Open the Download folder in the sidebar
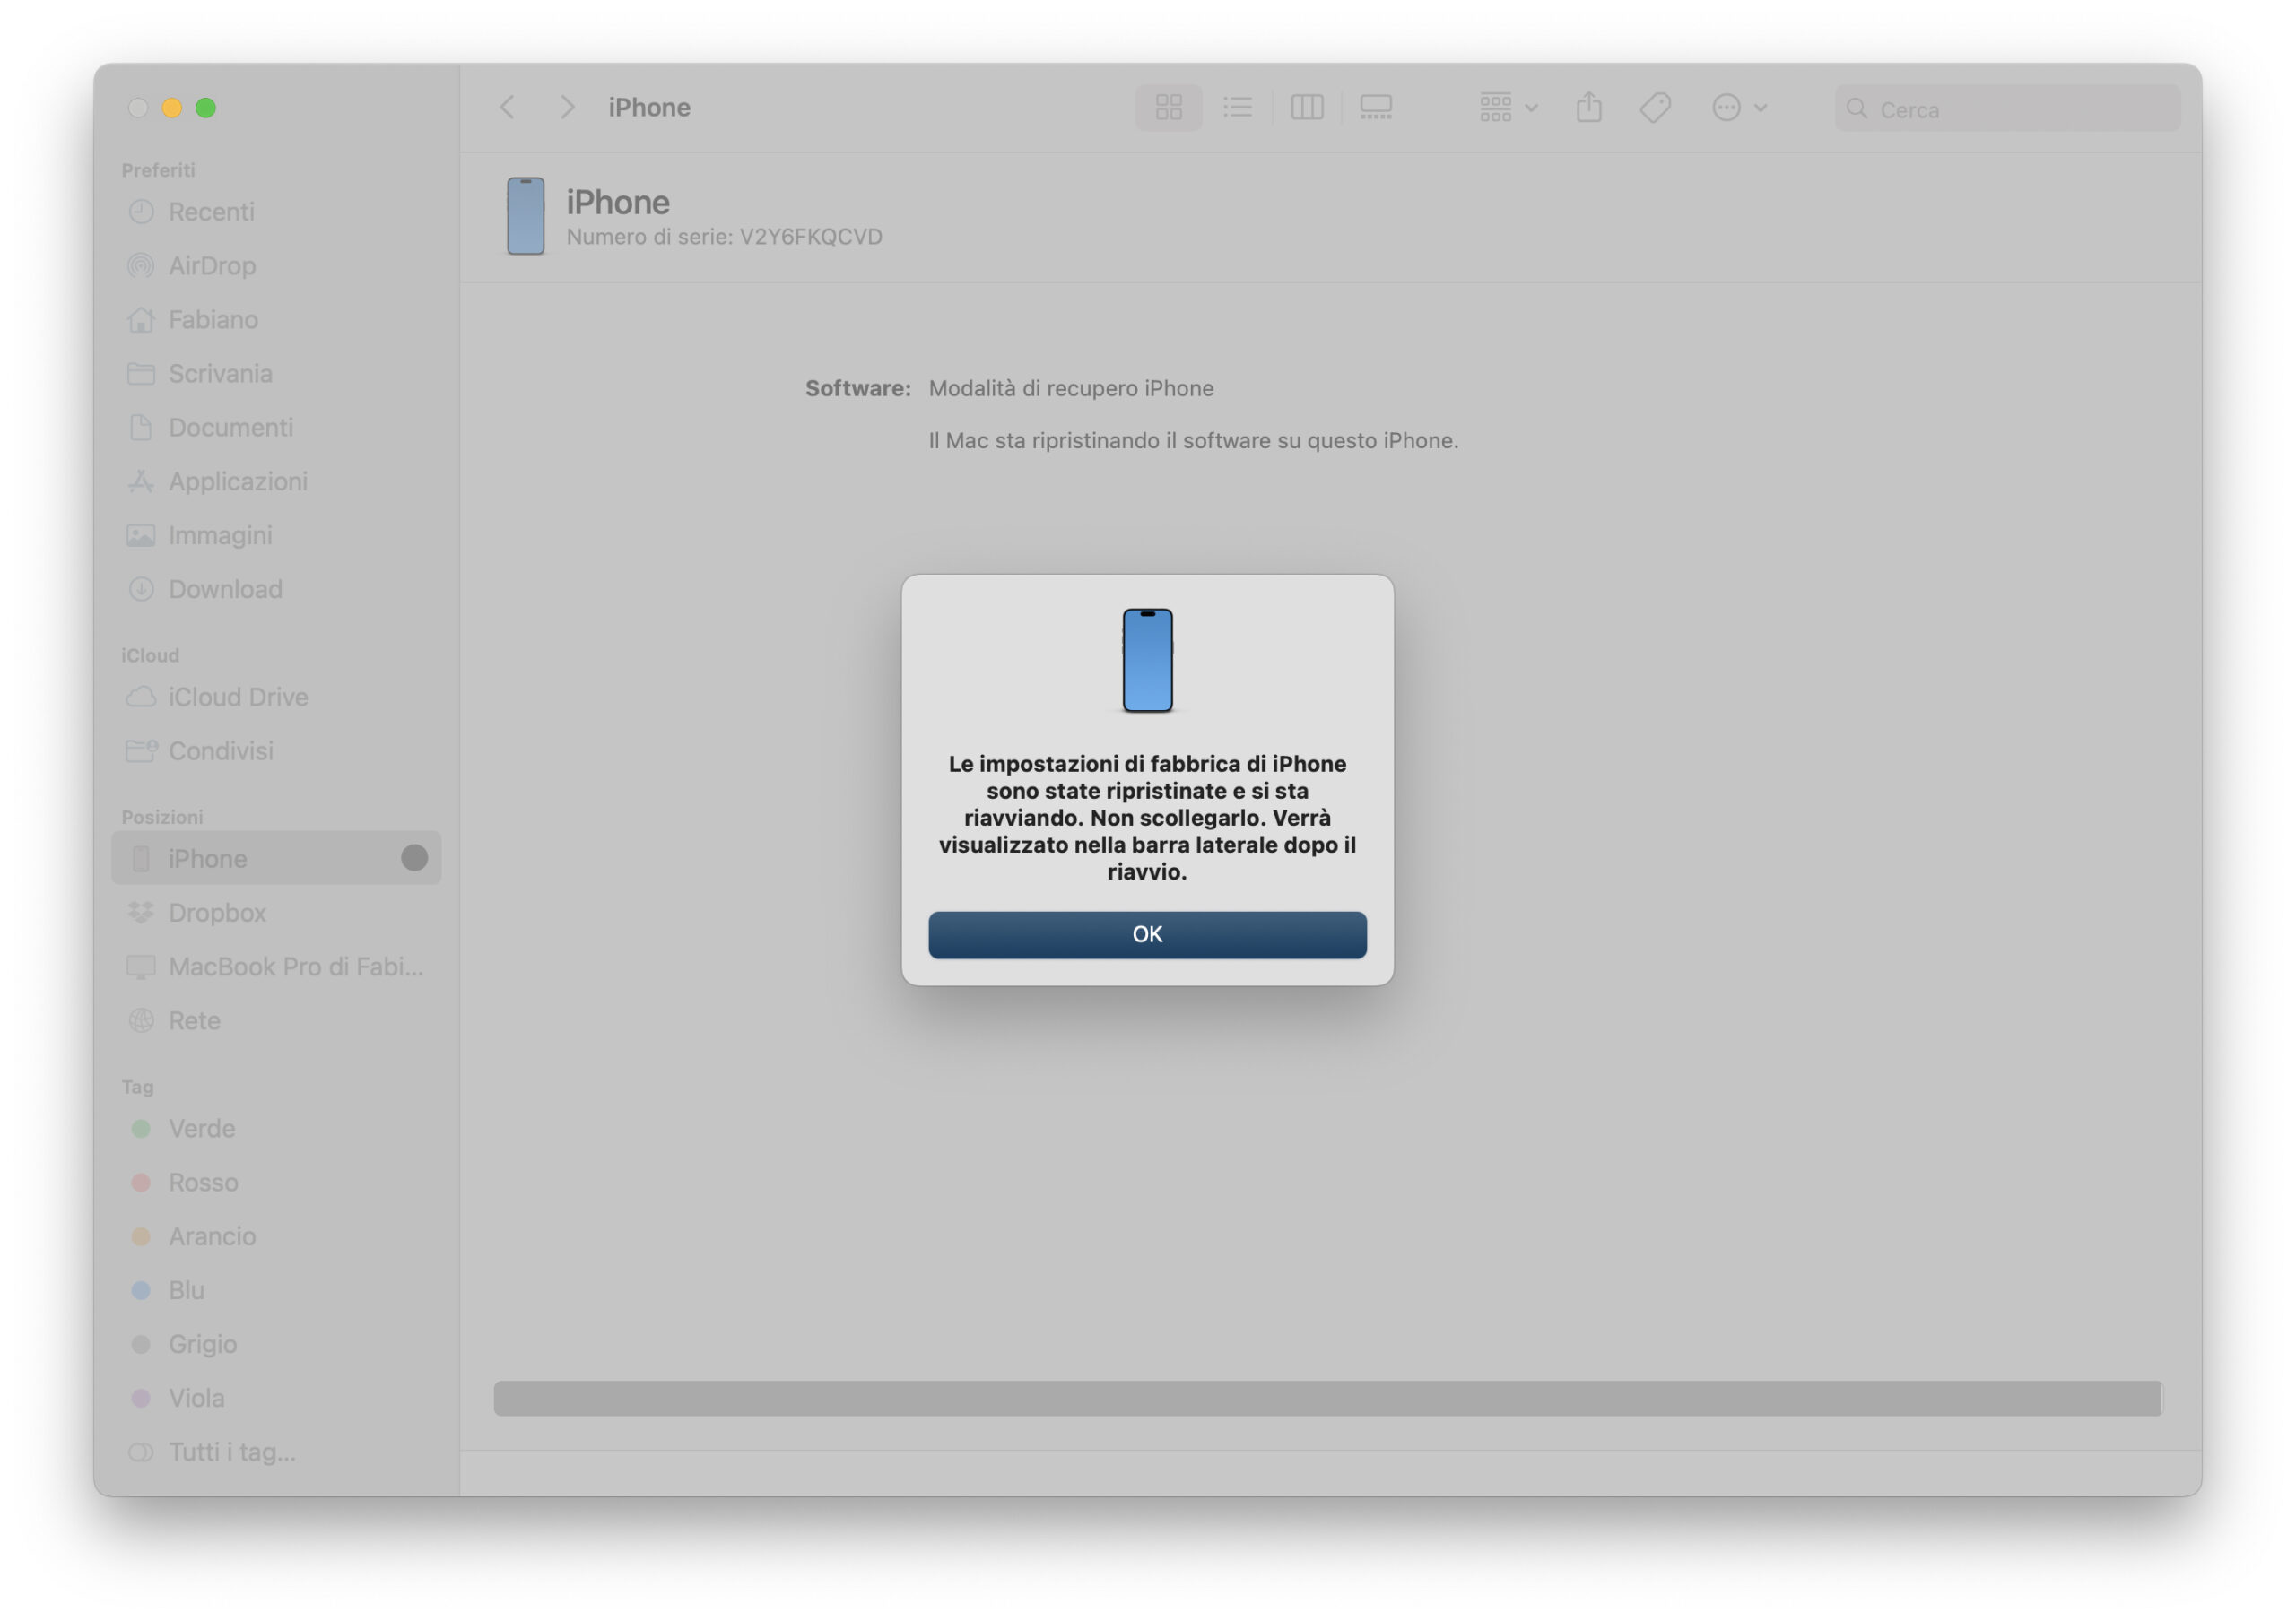This screenshot has width=2296, height=1621. [x=225, y=589]
